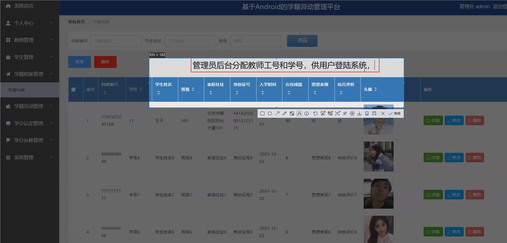Open avatar thumbnail of 学生姓名7
The height and width of the screenshot is (243, 507).
point(378,194)
